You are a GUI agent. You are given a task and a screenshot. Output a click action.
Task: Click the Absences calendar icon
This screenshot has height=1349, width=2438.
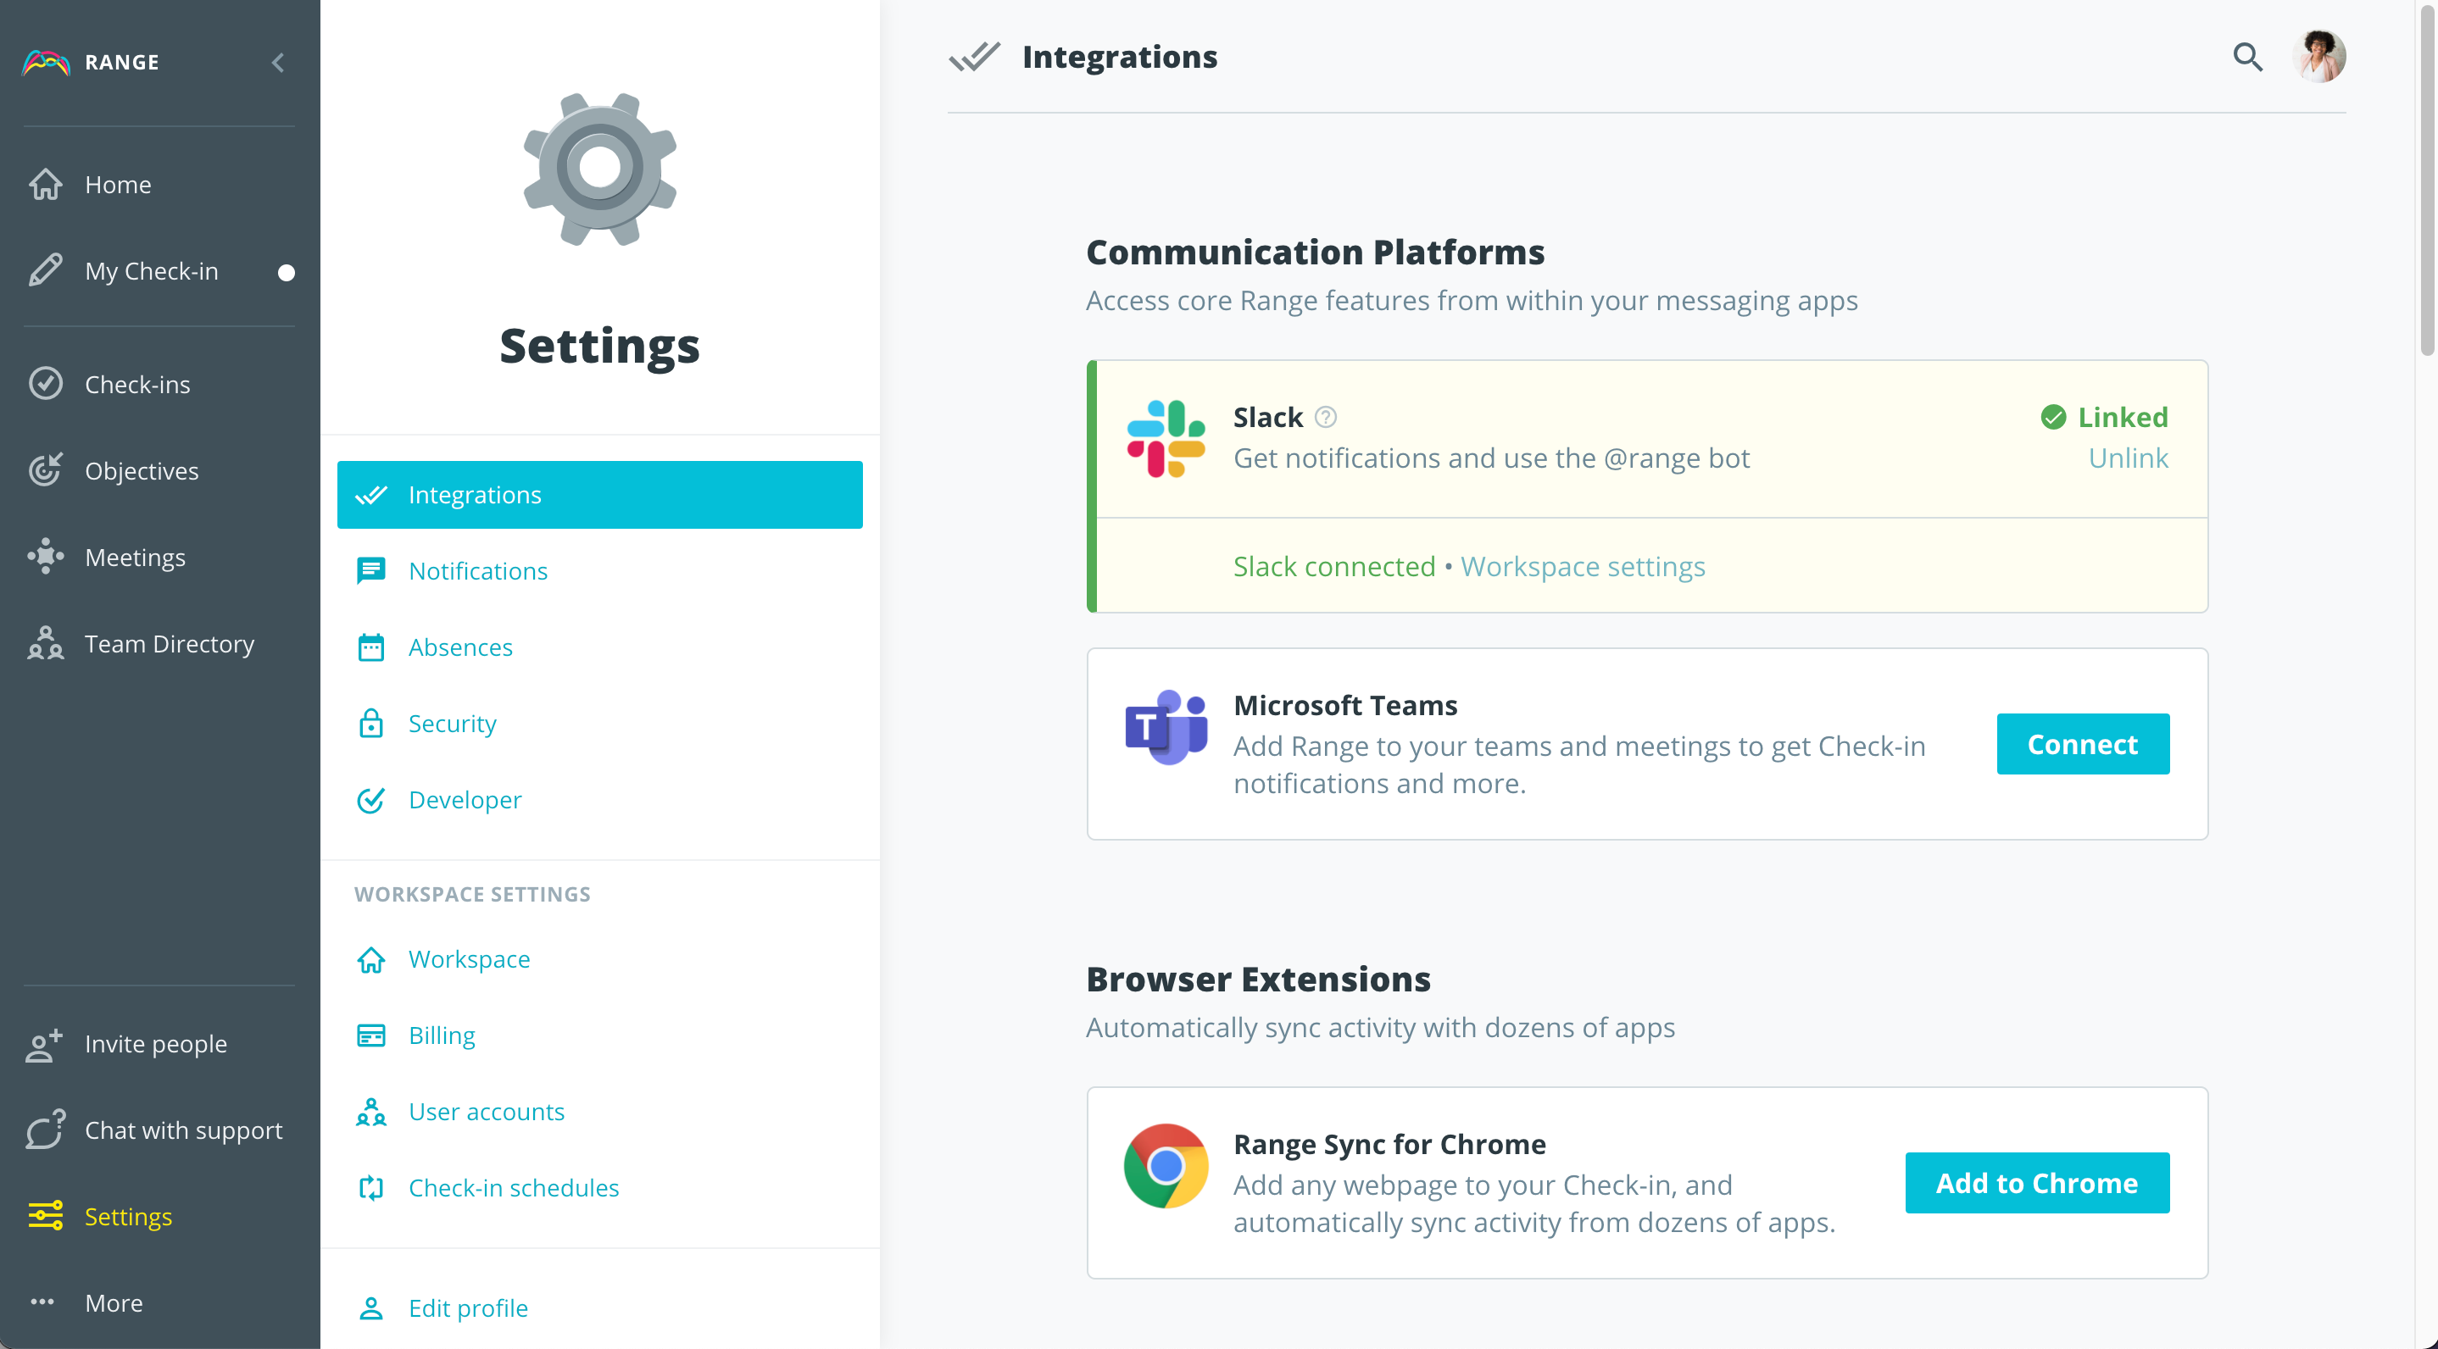pyautogui.click(x=371, y=647)
